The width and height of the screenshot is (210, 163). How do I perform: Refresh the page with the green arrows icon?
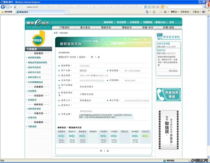153,7
